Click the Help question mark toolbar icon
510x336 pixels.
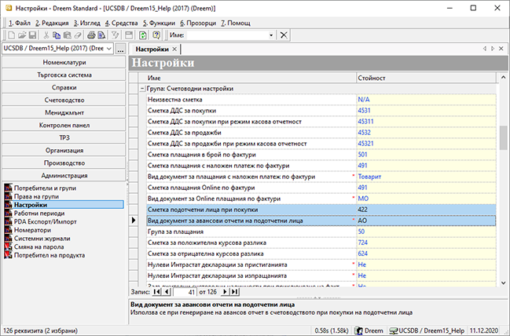click(156, 35)
